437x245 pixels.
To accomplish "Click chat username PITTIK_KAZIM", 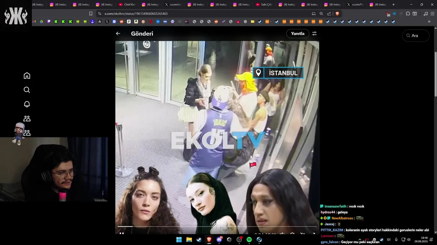I will point(332,230).
